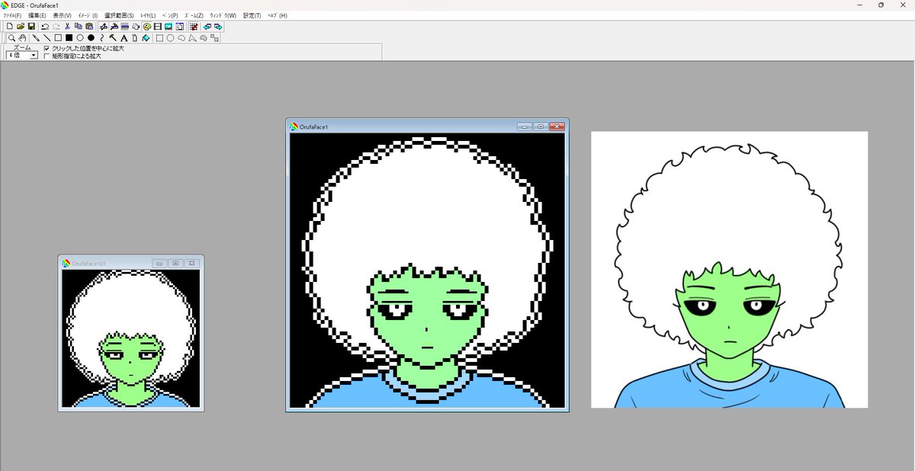Open the 設定(T) menu
Viewport: 915px width, 471px height.
pos(252,15)
